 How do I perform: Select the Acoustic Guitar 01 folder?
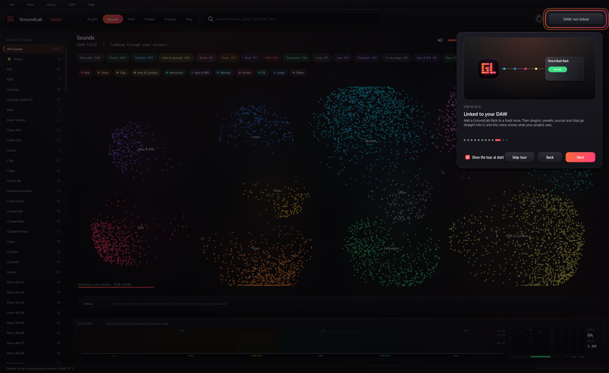(x=33, y=100)
